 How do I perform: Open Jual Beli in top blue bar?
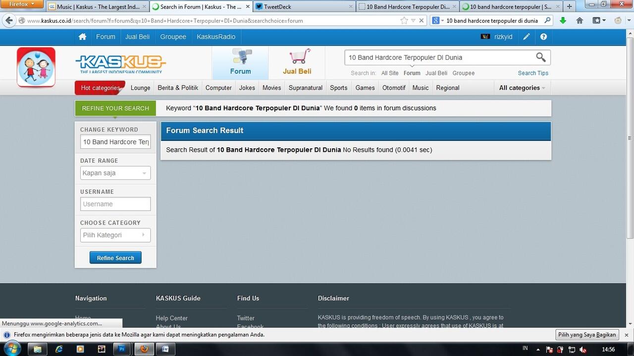coord(137,37)
